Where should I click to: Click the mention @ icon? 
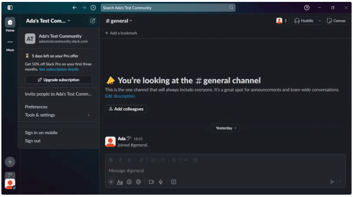(x=139, y=182)
